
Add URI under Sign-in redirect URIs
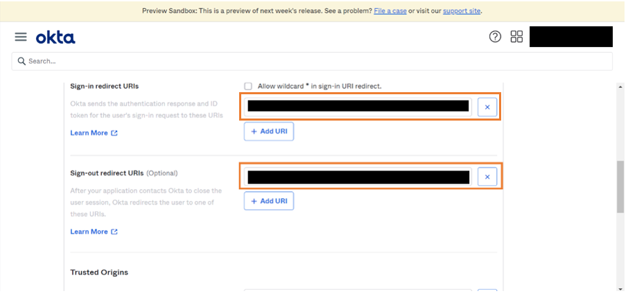269,131
